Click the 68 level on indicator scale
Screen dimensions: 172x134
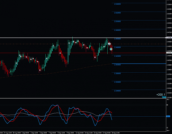click(x=167, y=105)
